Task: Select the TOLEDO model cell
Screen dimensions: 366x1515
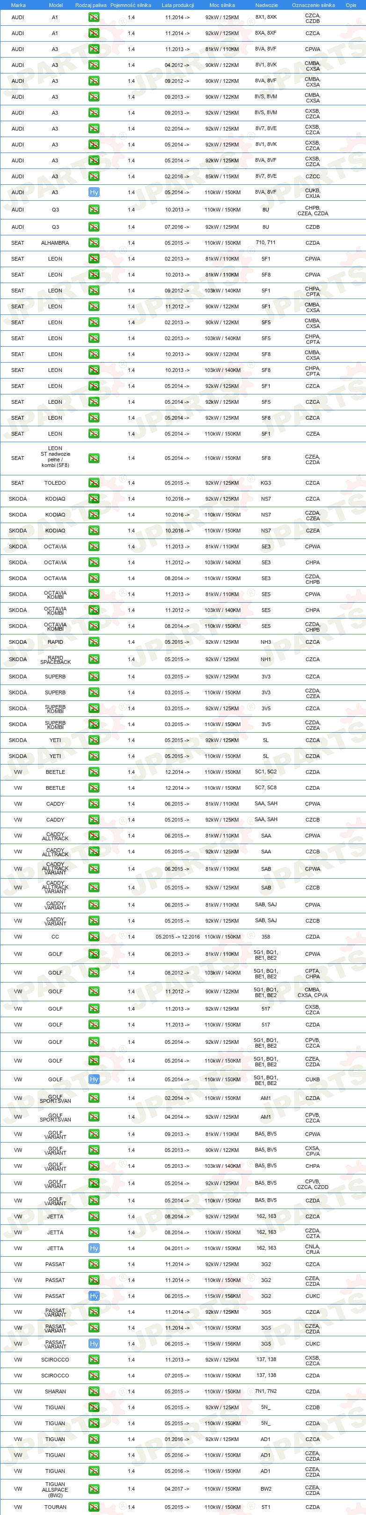Action: [55, 483]
